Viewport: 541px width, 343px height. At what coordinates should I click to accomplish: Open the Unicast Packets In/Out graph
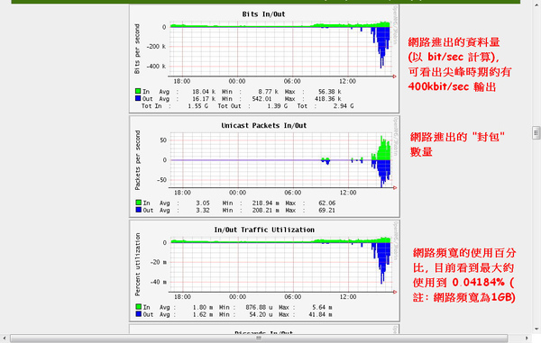264,167
